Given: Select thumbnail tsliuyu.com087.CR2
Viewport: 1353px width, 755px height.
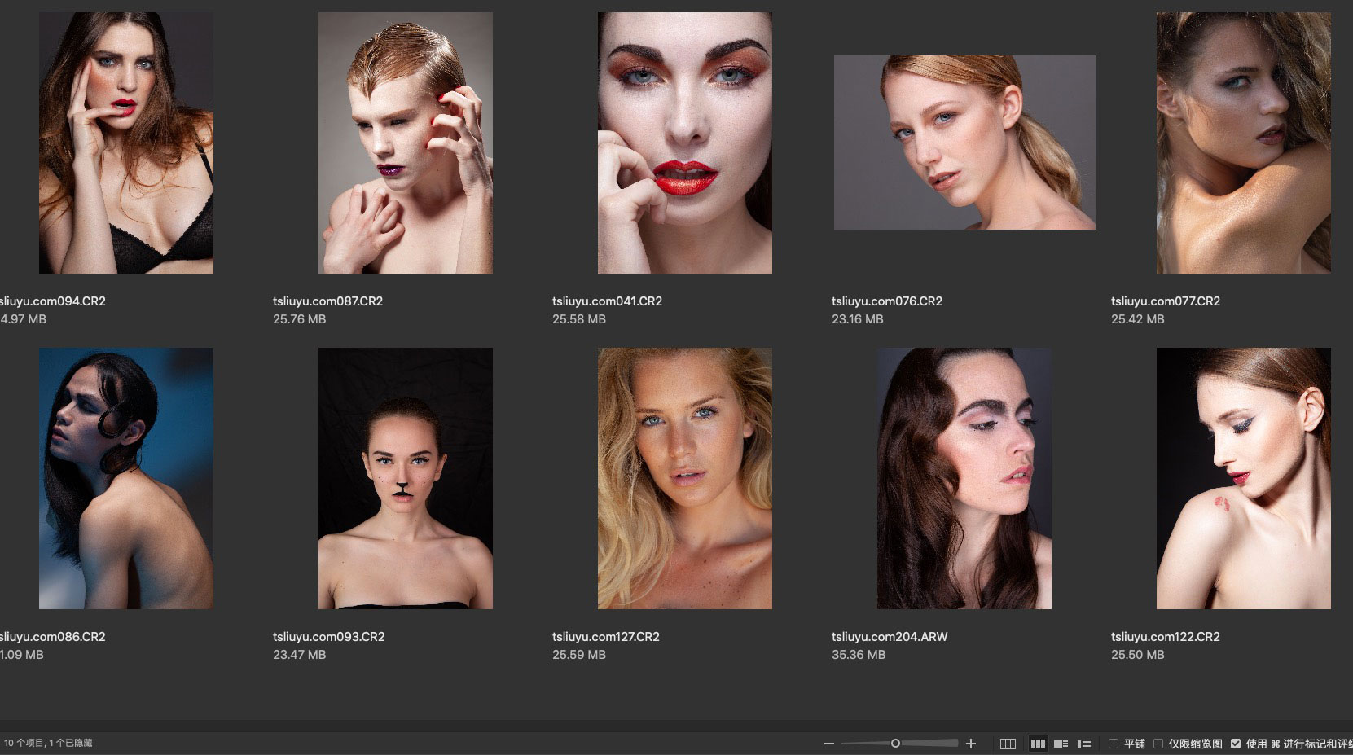Looking at the screenshot, I should point(405,143).
